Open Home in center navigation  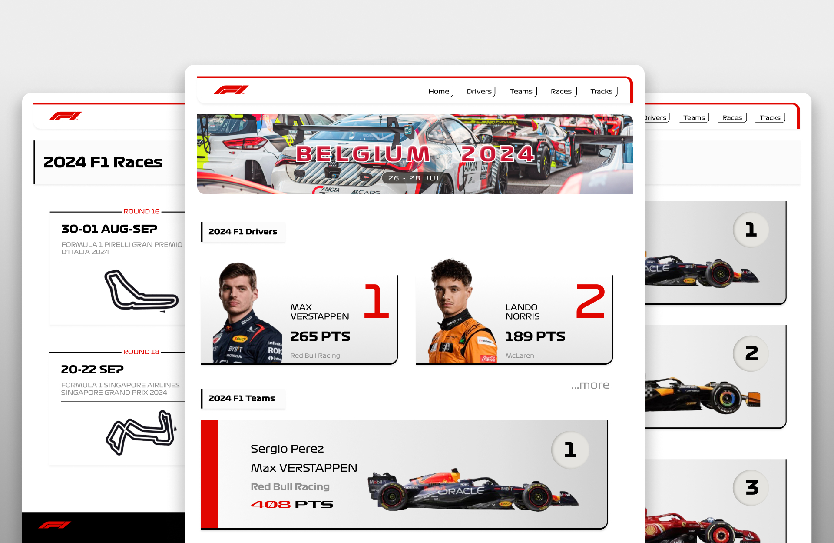pyautogui.click(x=439, y=91)
